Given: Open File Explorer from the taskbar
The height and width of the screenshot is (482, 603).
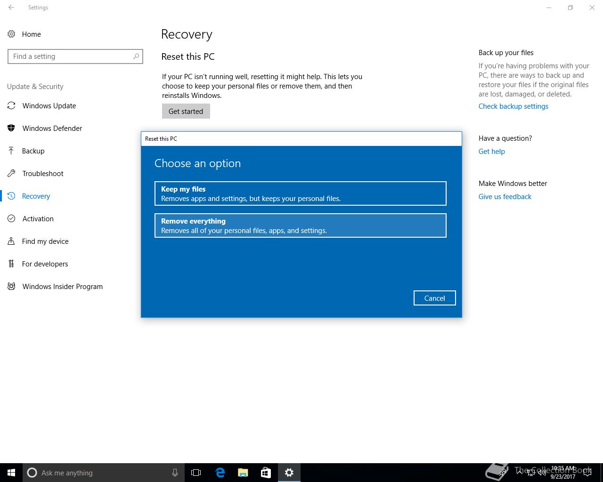Looking at the screenshot, I should [x=243, y=473].
